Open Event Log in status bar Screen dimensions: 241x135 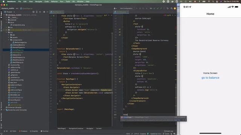click(x=168, y=131)
